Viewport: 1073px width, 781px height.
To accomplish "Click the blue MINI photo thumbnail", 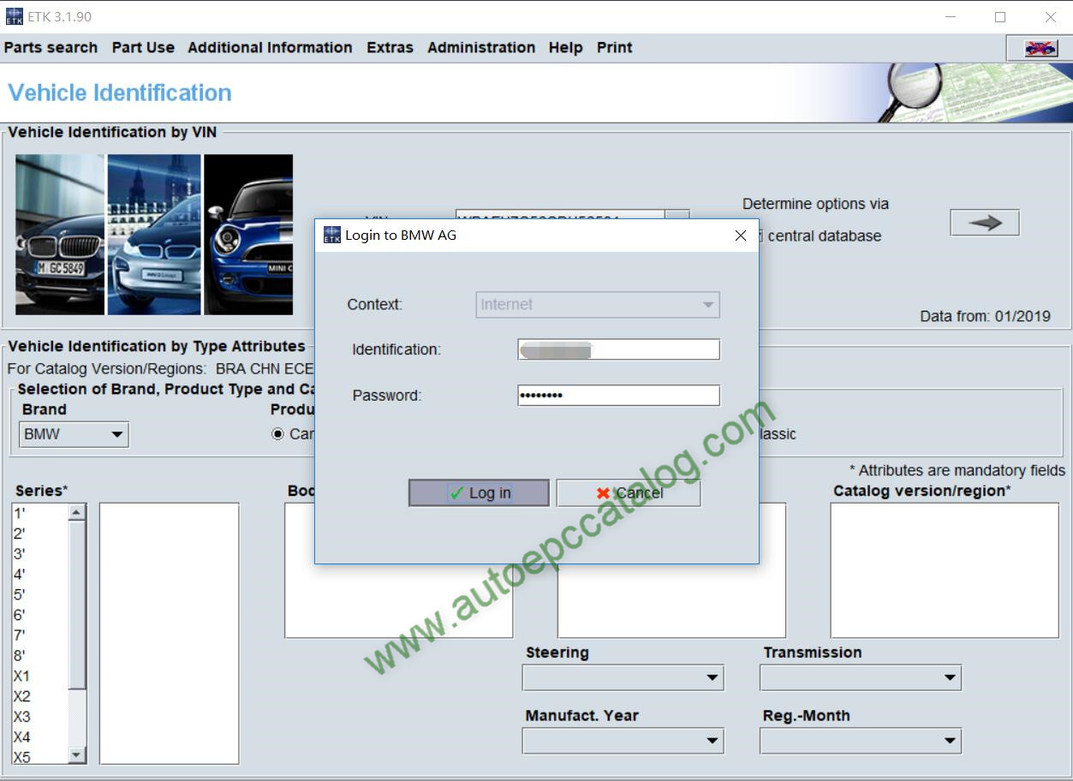I will coord(248,235).
